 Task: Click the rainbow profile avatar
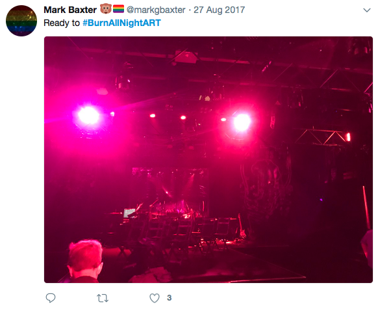coord(21,21)
